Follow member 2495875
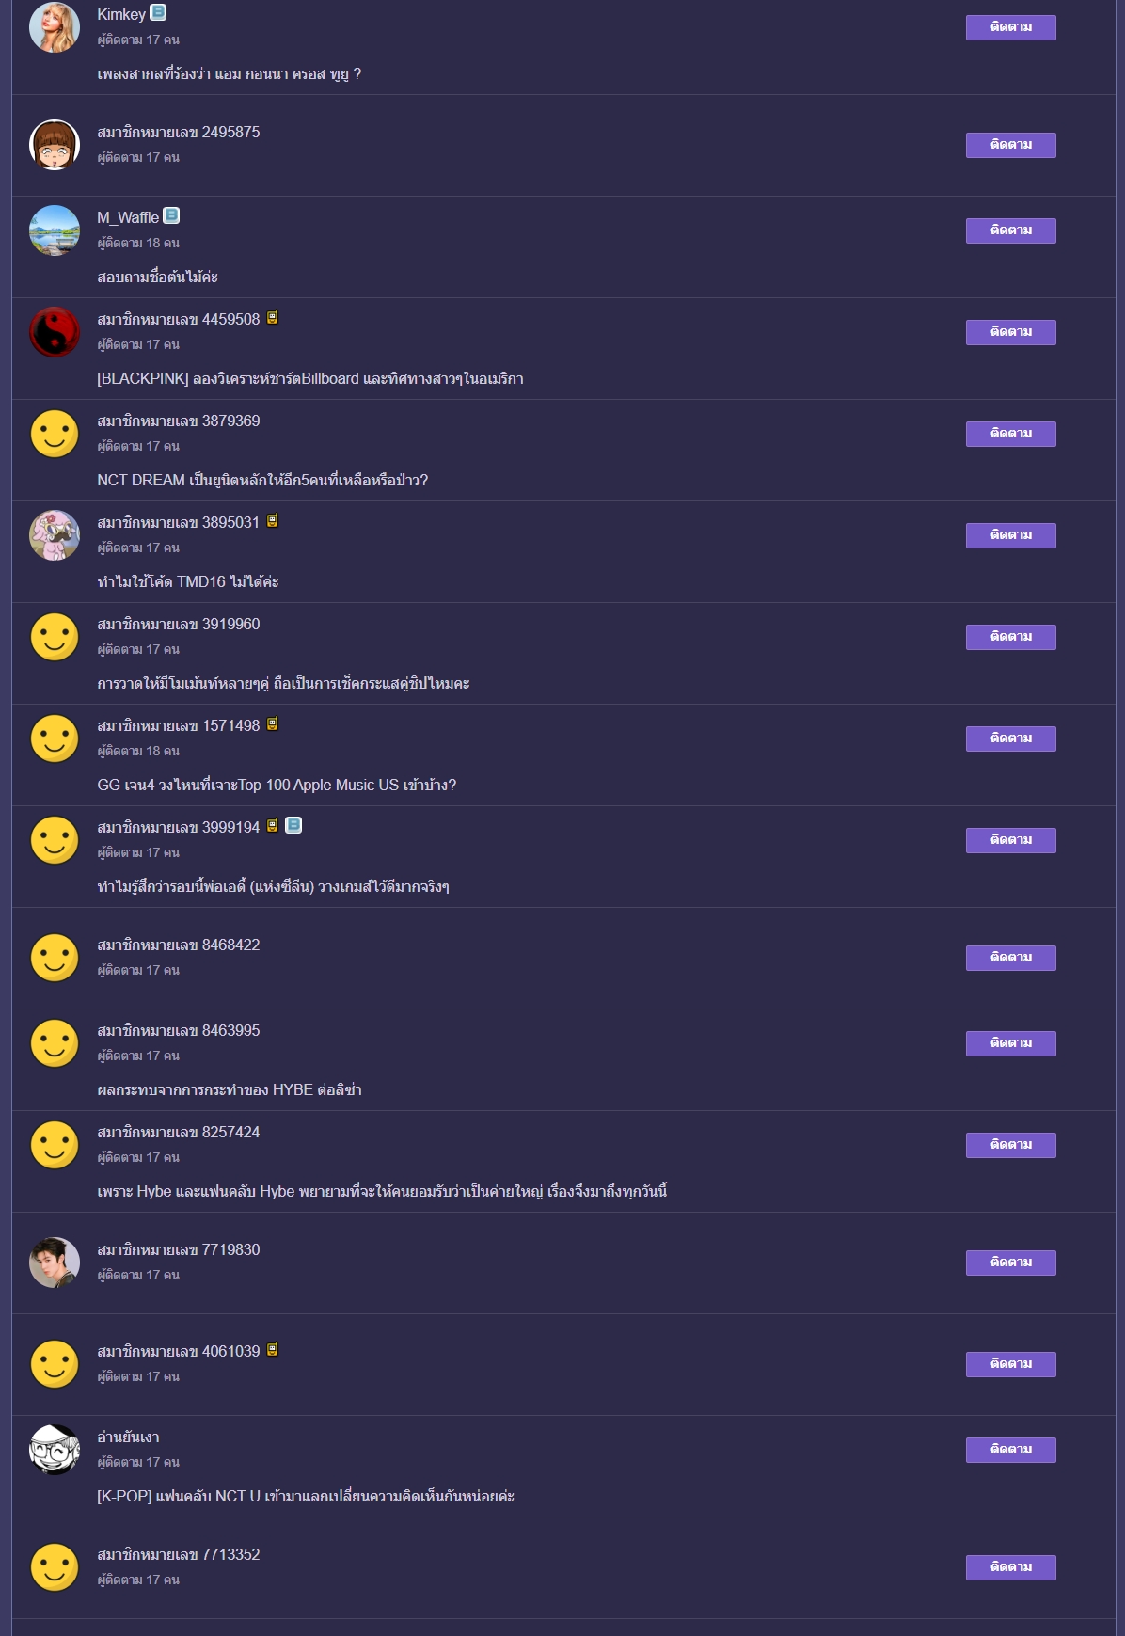The height and width of the screenshot is (1636, 1125). click(1010, 145)
